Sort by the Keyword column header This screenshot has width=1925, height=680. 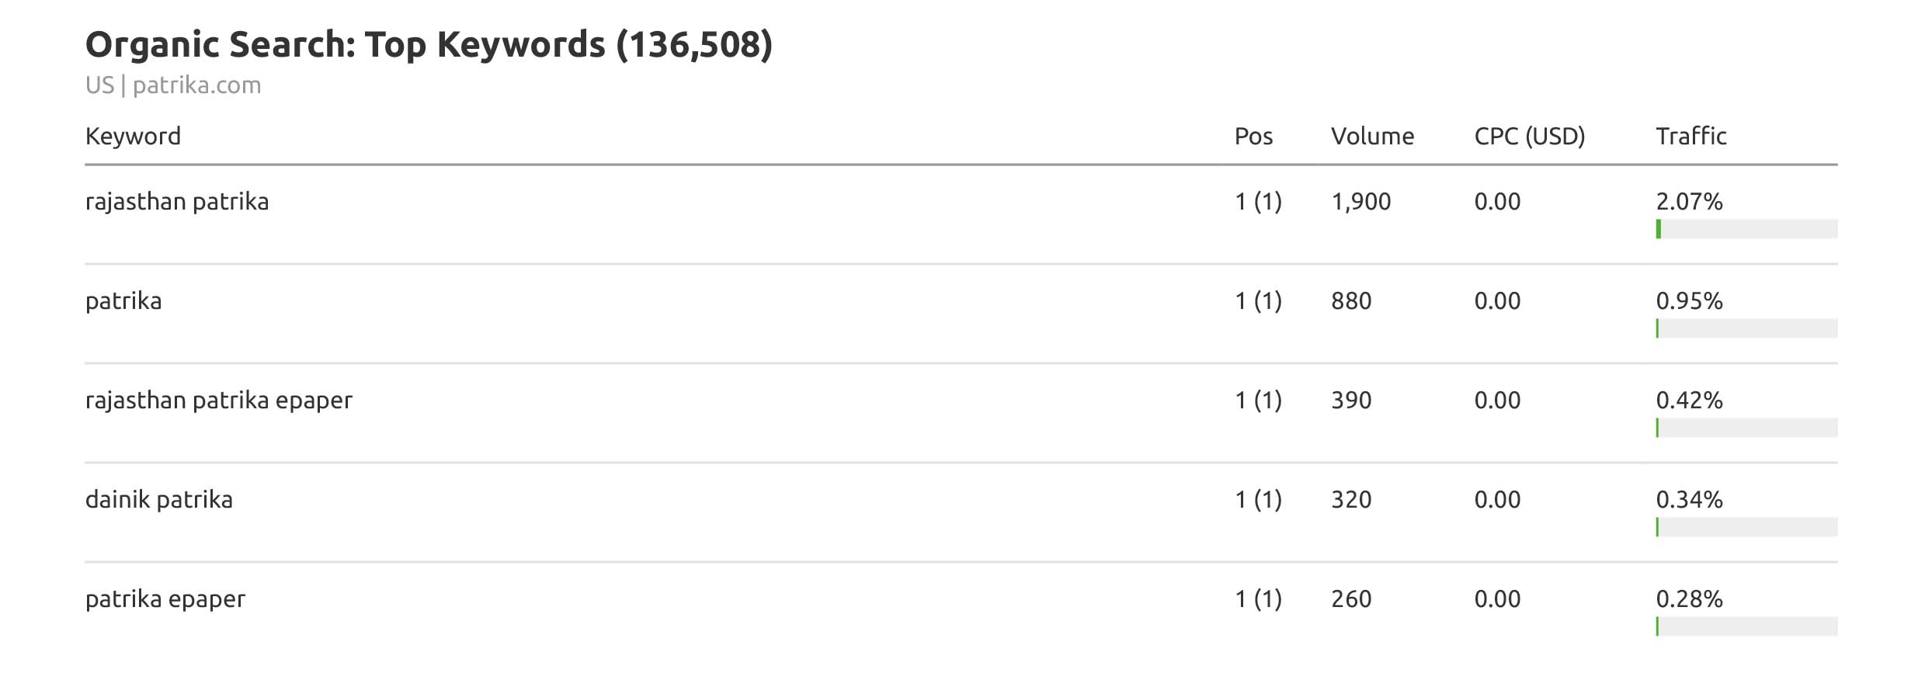(x=133, y=137)
